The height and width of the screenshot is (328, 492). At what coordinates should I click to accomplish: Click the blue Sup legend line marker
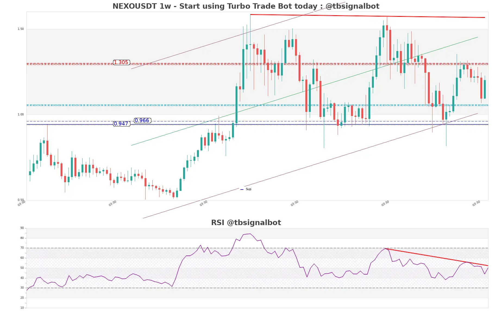[x=242, y=190]
